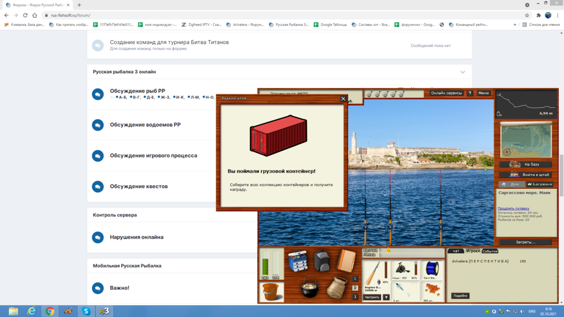Screen dimensions: 564x317
Task: Open the sea map thumbnail
Action: click(526, 140)
